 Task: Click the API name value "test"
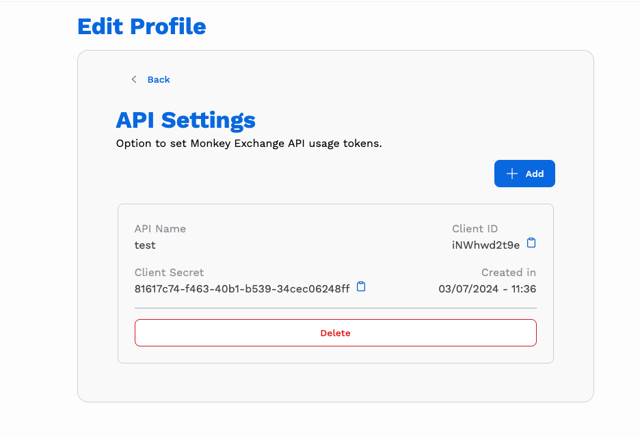(145, 245)
